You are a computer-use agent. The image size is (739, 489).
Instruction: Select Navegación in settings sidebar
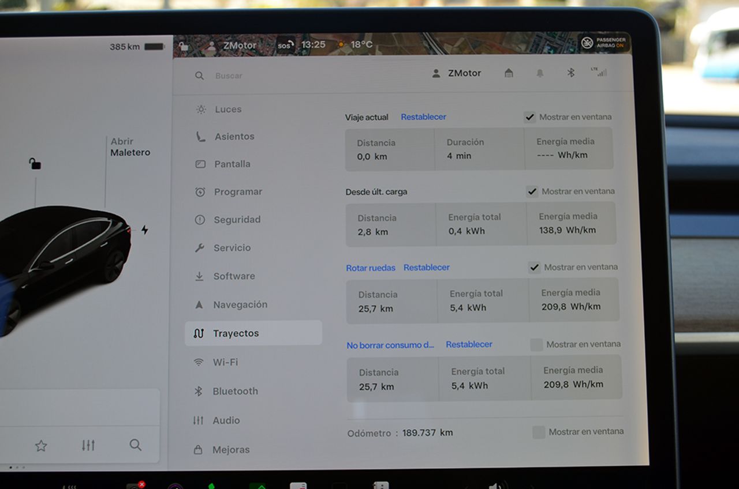pos(240,304)
